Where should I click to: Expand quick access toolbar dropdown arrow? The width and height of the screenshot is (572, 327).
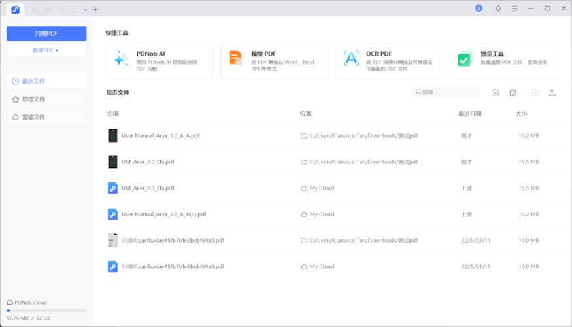point(85,10)
